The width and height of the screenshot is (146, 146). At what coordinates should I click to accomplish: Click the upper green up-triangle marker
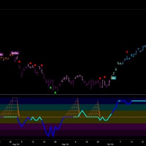tap(51, 87)
